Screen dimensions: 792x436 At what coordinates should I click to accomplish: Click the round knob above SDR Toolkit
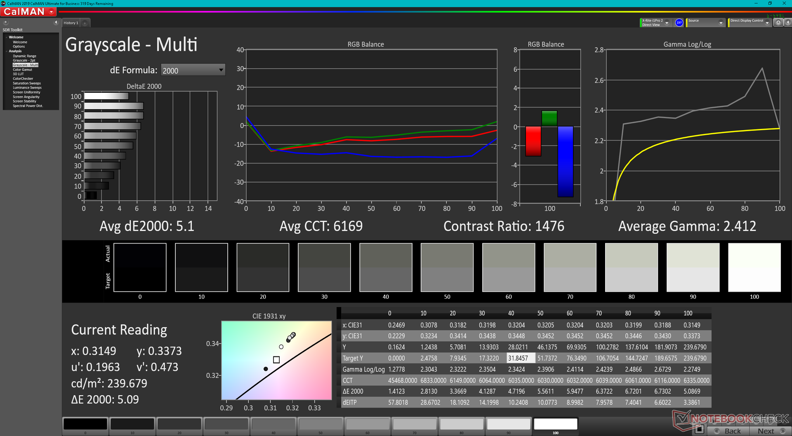click(x=6, y=23)
